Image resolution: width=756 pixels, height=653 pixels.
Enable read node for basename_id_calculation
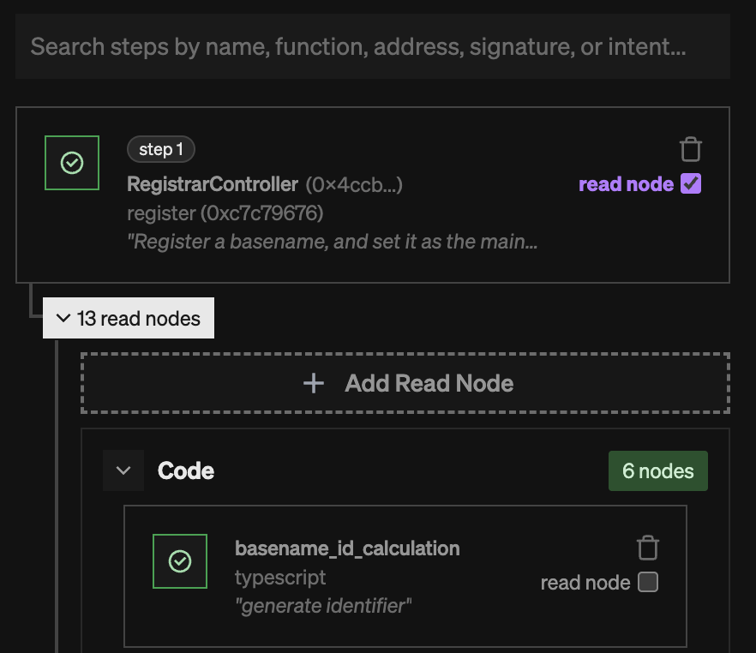click(x=649, y=582)
